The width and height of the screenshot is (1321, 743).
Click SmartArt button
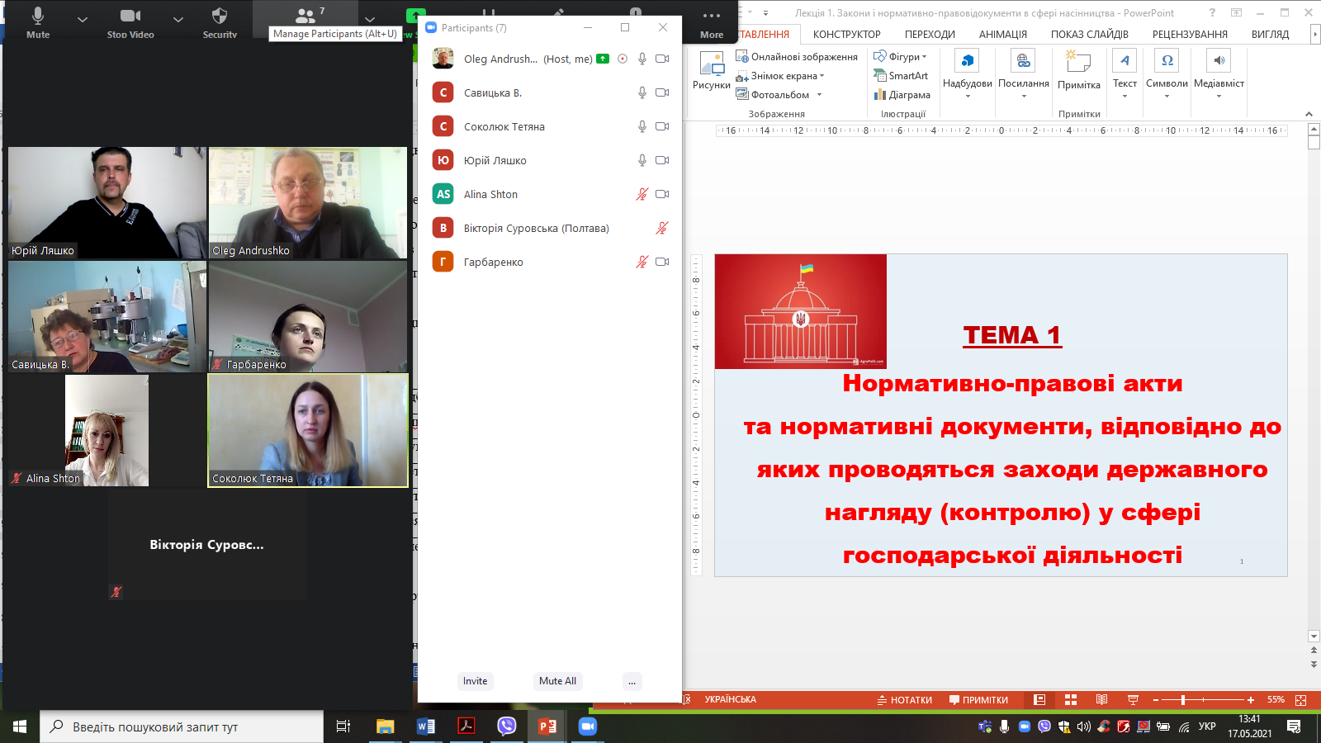coord(901,76)
